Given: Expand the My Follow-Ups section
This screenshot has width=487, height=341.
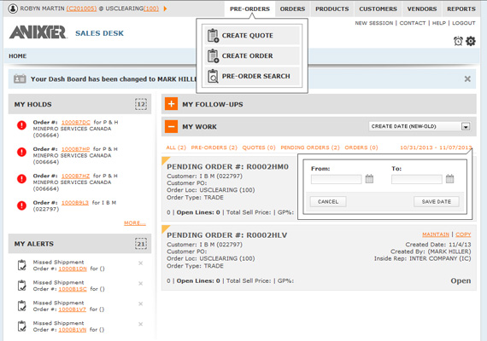Looking at the screenshot, I should [x=171, y=104].
